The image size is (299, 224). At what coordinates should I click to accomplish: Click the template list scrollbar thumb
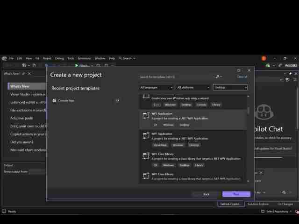[x=248, y=111]
